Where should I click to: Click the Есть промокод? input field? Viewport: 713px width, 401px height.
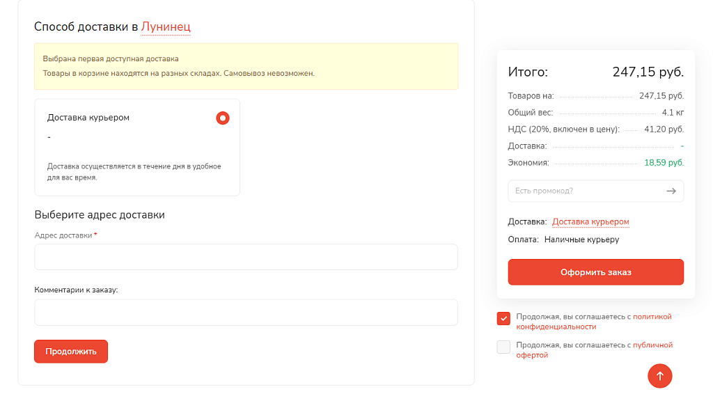click(585, 191)
